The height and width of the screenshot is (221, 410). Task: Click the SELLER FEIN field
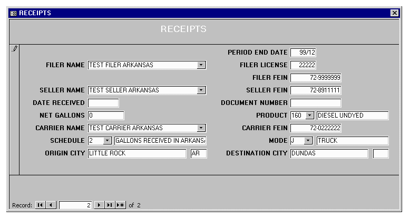[x=316, y=90]
